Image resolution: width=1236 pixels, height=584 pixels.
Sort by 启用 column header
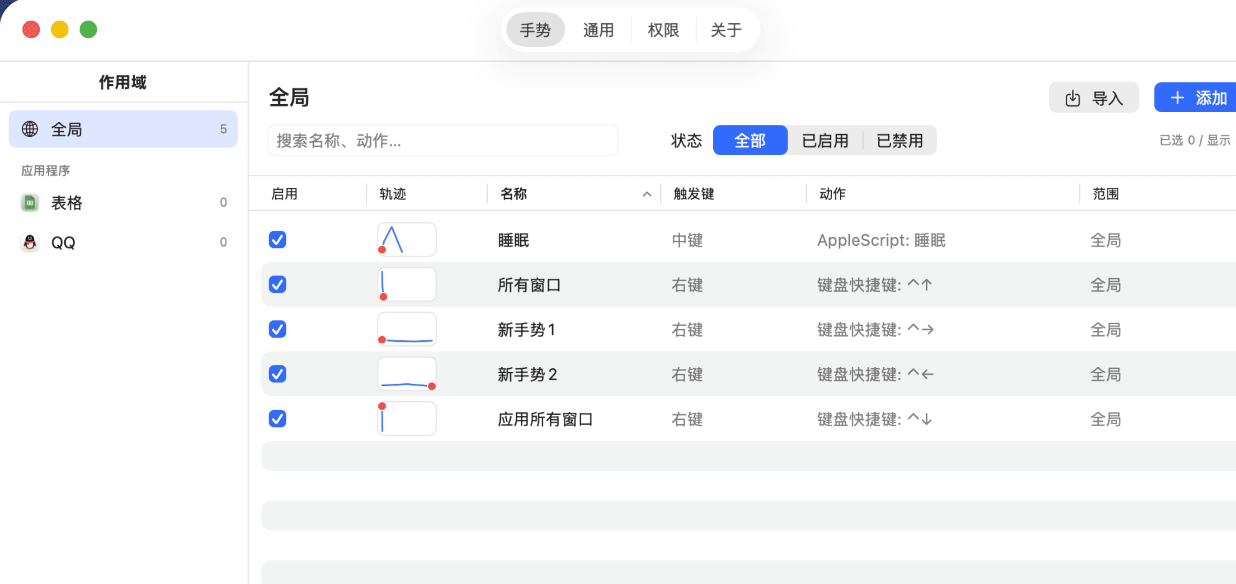[284, 194]
